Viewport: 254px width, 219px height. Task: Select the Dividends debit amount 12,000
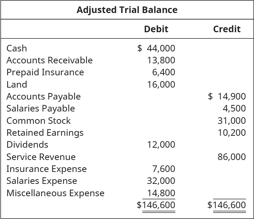coord(161,145)
